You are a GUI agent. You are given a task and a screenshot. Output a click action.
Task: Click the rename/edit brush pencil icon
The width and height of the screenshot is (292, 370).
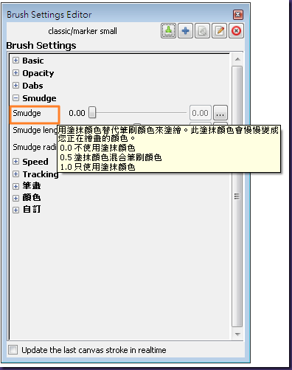pyautogui.click(x=219, y=31)
